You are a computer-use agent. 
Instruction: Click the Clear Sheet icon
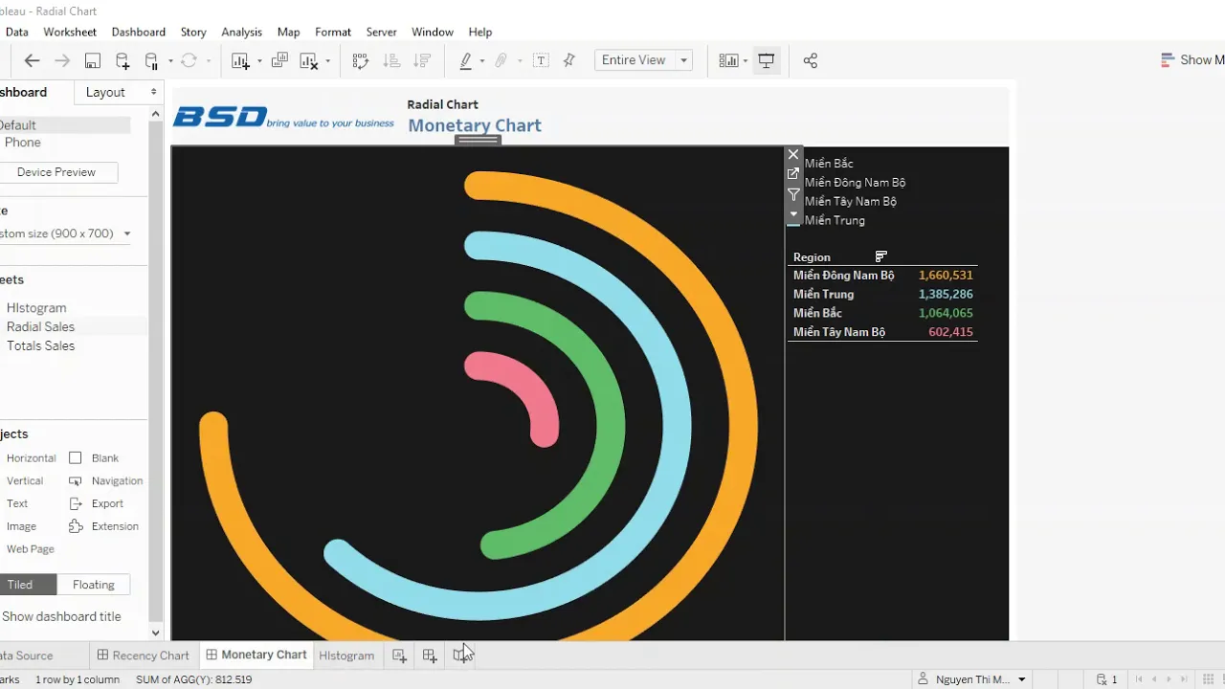tap(309, 60)
